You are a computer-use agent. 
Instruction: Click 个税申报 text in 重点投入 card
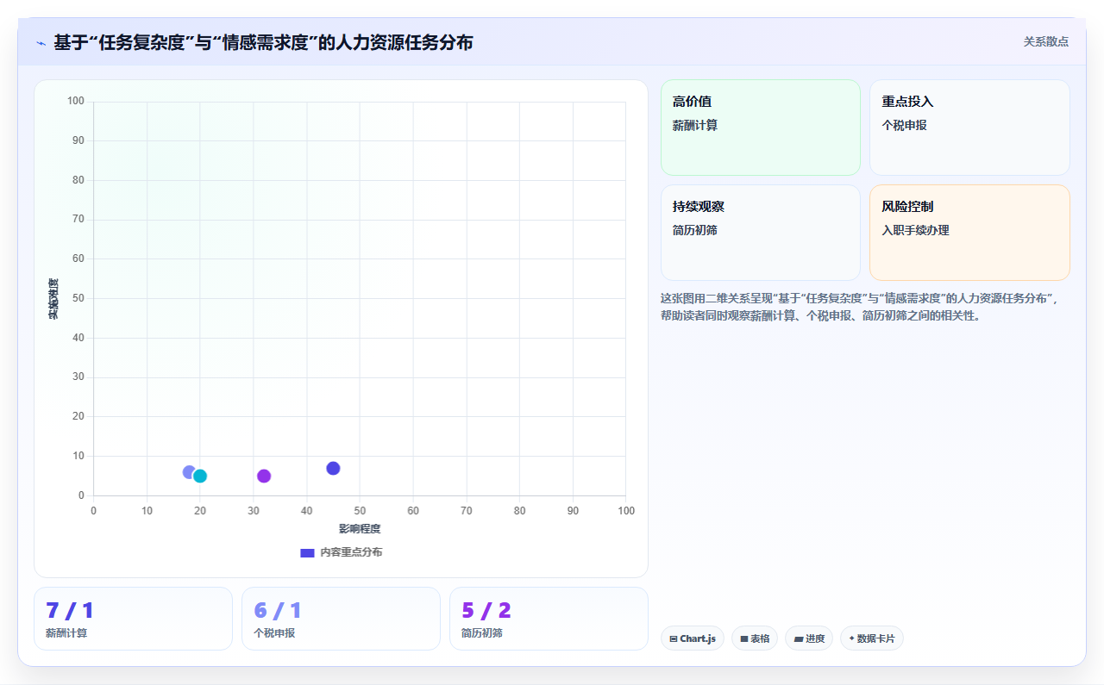click(904, 125)
